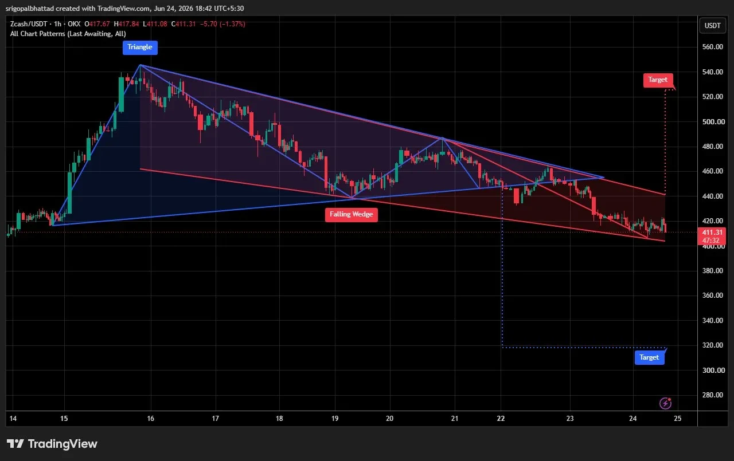Click date 18 on the time axis
This screenshot has width=734, height=461.
point(279,419)
